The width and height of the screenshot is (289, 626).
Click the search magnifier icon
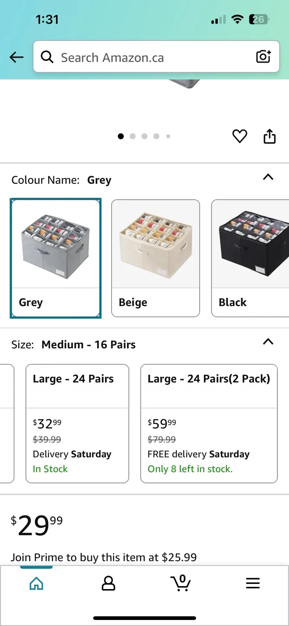point(47,57)
